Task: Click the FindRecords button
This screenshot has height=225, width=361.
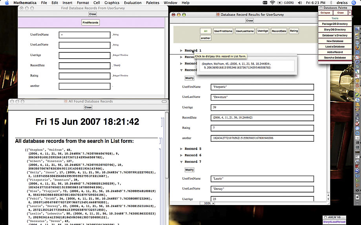Action: click(x=91, y=23)
